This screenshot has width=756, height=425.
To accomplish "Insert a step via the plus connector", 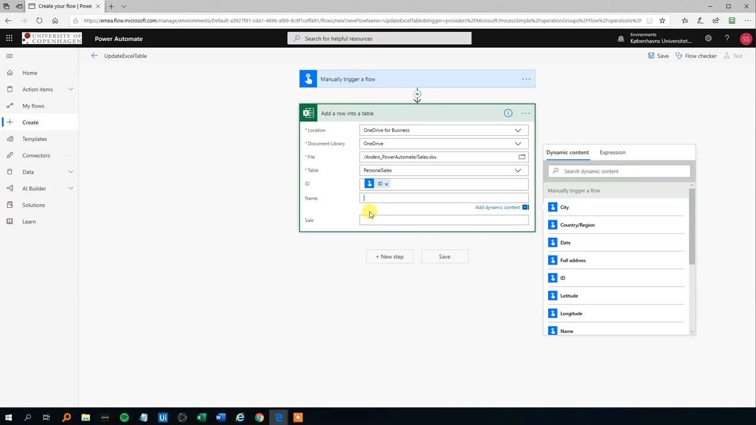I will pos(417,94).
